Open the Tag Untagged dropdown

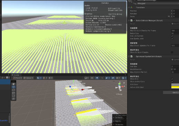coord(158,3)
